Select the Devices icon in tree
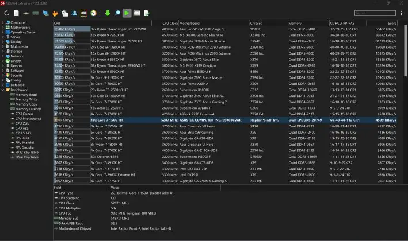 point(7,65)
